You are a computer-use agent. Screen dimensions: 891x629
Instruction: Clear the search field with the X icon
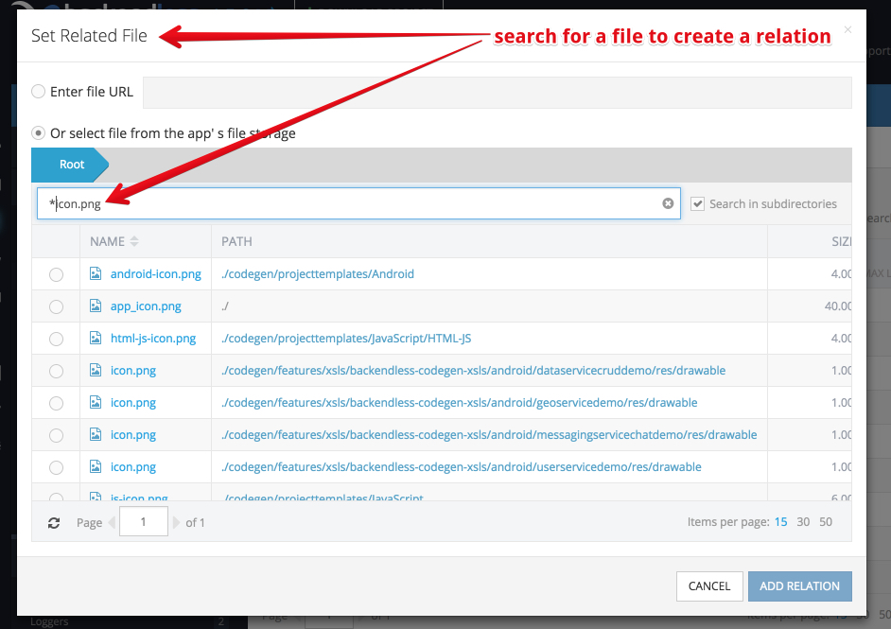[x=668, y=203]
